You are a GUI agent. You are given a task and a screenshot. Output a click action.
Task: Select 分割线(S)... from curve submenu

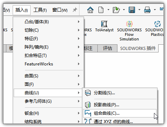(120, 93)
